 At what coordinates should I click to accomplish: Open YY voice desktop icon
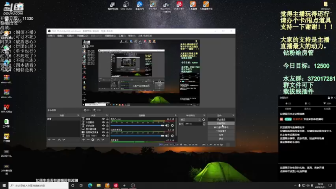pos(6,138)
